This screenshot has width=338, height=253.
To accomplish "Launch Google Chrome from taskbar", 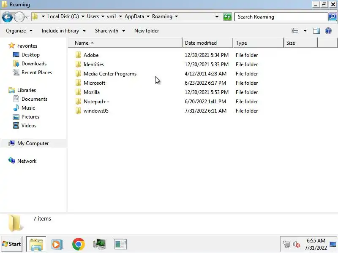I will pos(79,244).
